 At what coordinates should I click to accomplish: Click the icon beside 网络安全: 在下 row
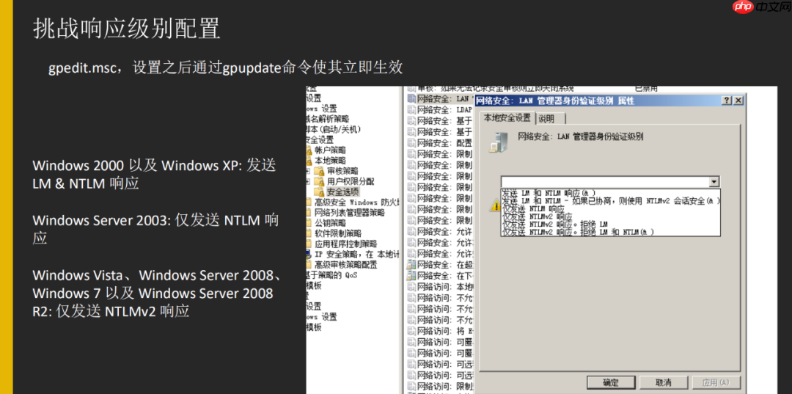[412, 276]
